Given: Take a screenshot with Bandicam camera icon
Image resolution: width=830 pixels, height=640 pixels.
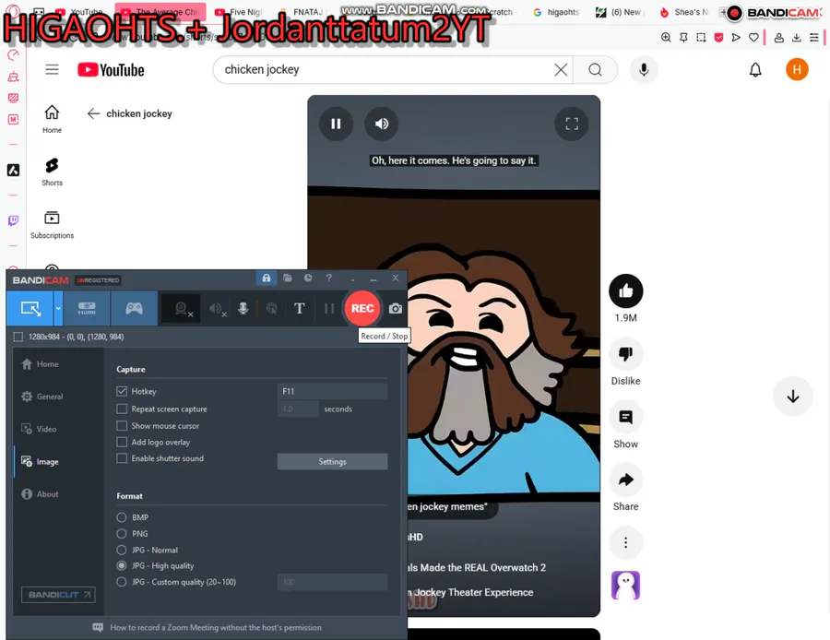Looking at the screenshot, I should 396,308.
